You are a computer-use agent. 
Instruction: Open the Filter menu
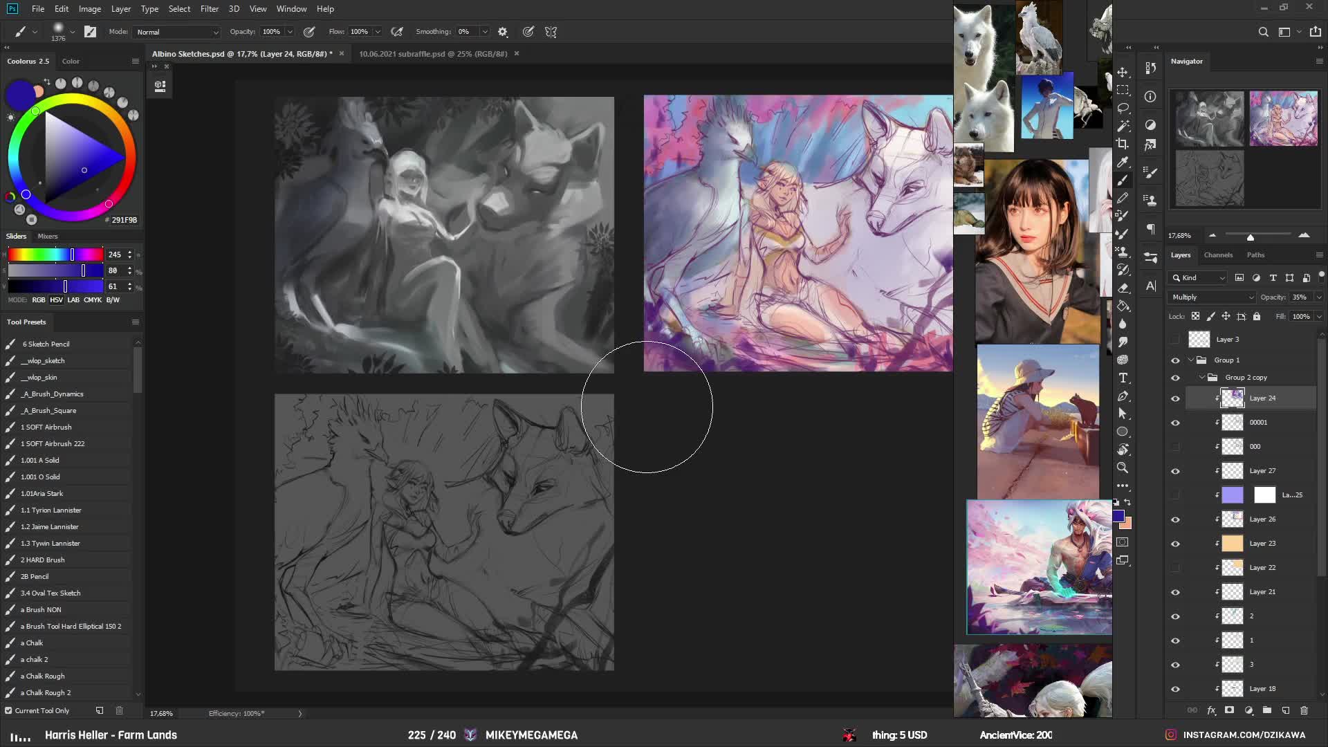pos(210,9)
